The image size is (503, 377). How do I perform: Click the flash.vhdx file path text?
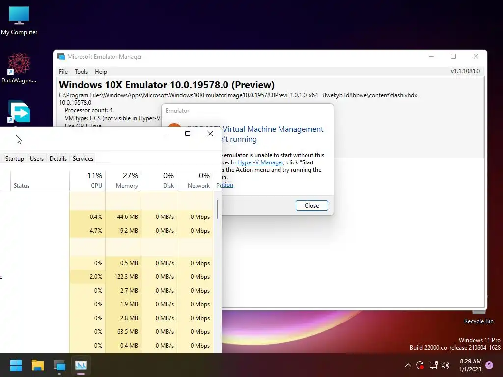click(x=238, y=95)
